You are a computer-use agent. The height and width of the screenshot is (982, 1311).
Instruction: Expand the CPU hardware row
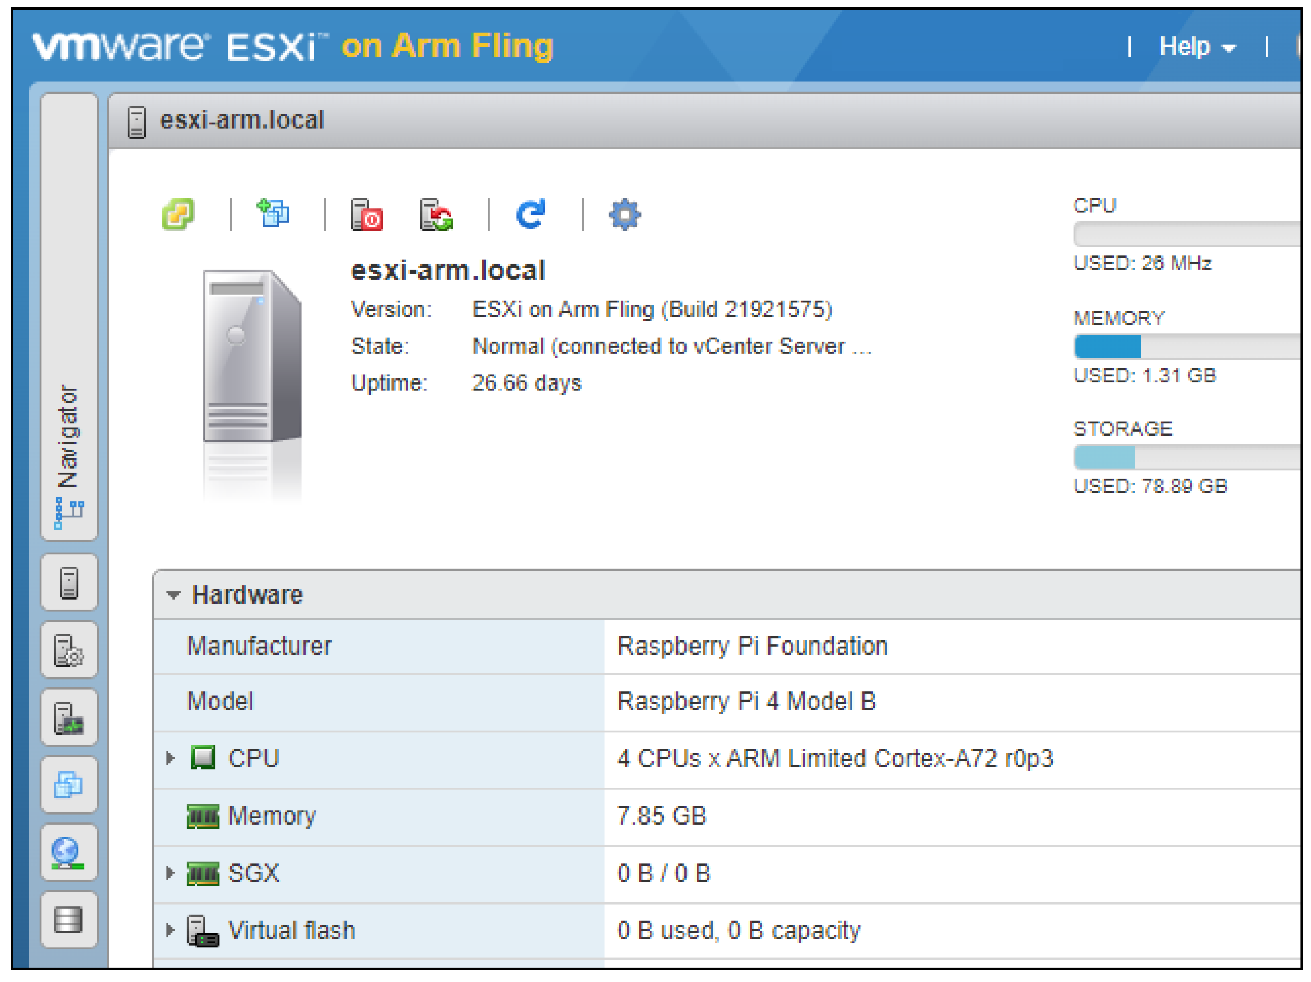pos(170,759)
